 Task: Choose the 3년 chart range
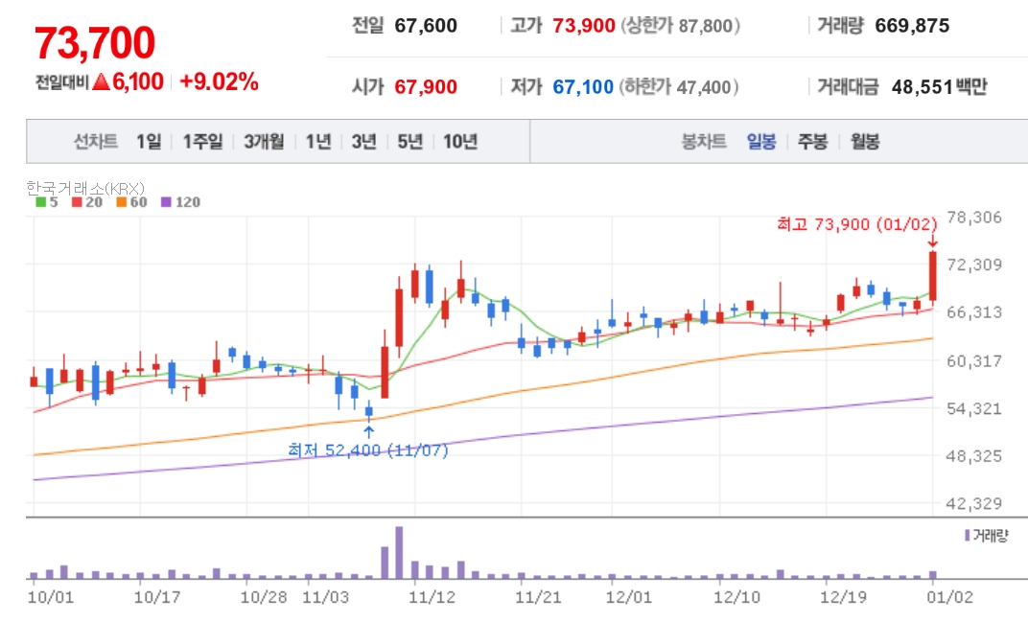(x=363, y=142)
